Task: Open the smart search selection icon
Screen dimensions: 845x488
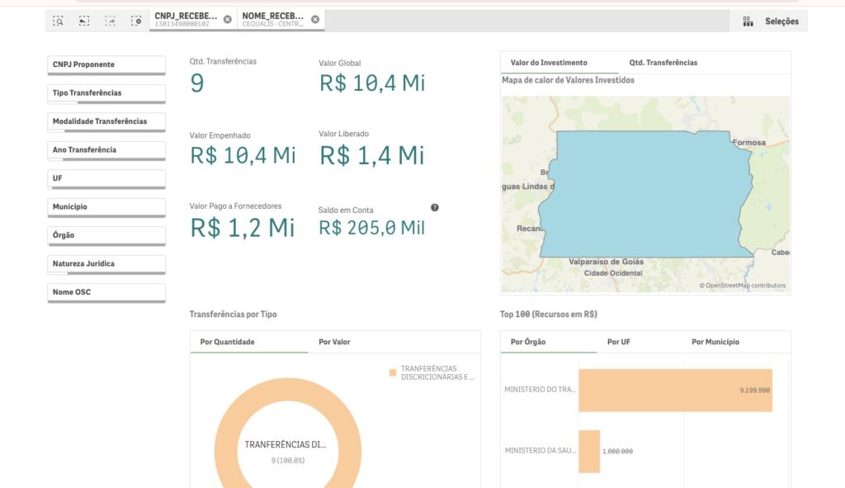Action: pos(58,21)
